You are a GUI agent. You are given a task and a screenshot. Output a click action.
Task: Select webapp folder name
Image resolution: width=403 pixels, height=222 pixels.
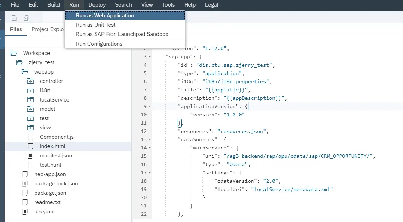tap(44, 72)
